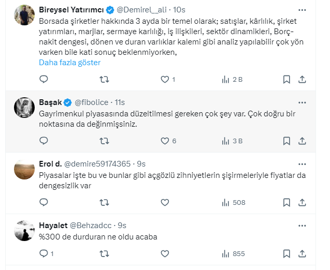Click 'Daha fazla göster' to expand tweet

coord(69,63)
